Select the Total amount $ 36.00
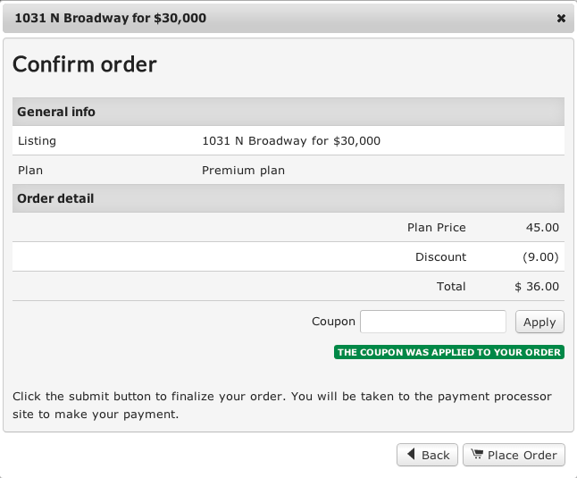The height and width of the screenshot is (478, 577). tap(537, 287)
